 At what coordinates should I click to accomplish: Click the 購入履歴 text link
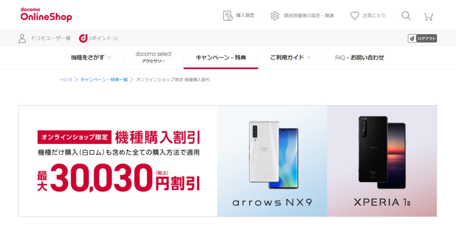tap(245, 16)
